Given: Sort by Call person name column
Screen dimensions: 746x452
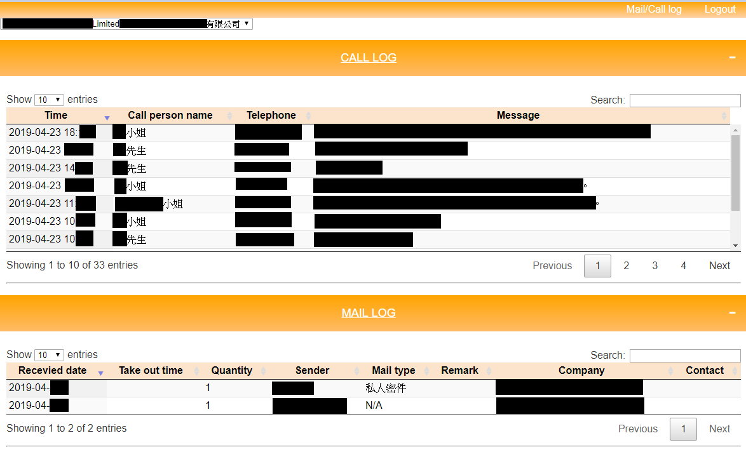Looking at the screenshot, I should click(170, 116).
